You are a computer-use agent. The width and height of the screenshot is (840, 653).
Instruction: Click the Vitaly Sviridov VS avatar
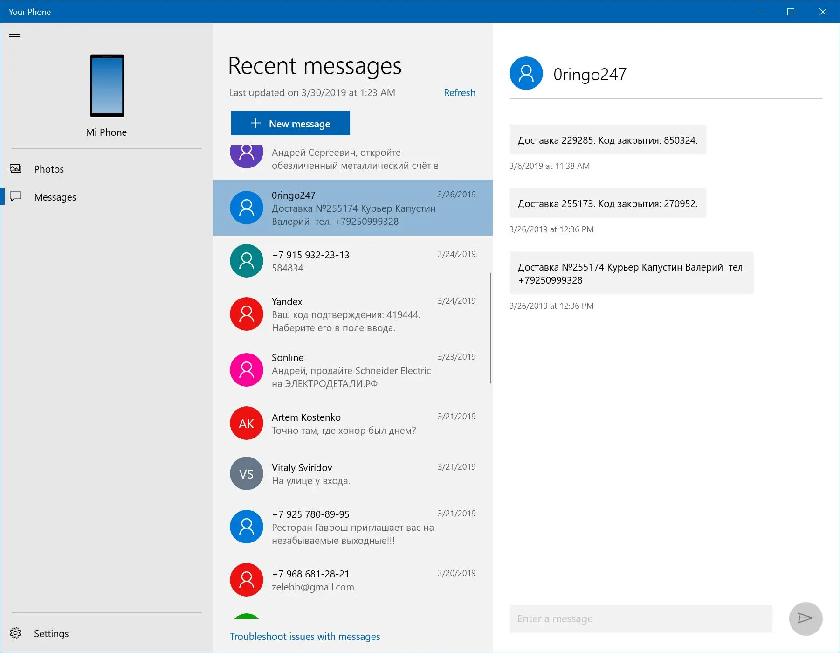[247, 473]
